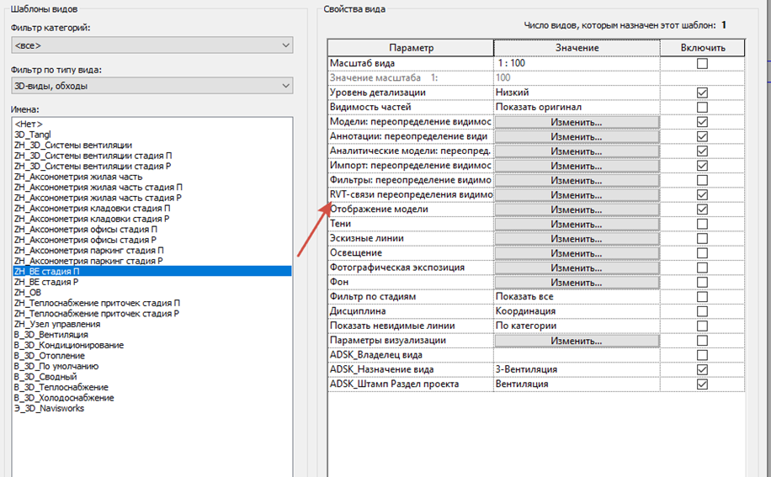This screenshot has width=771, height=477.
Task: Open the Дисциплина value Координация cell
Action: coord(577,311)
